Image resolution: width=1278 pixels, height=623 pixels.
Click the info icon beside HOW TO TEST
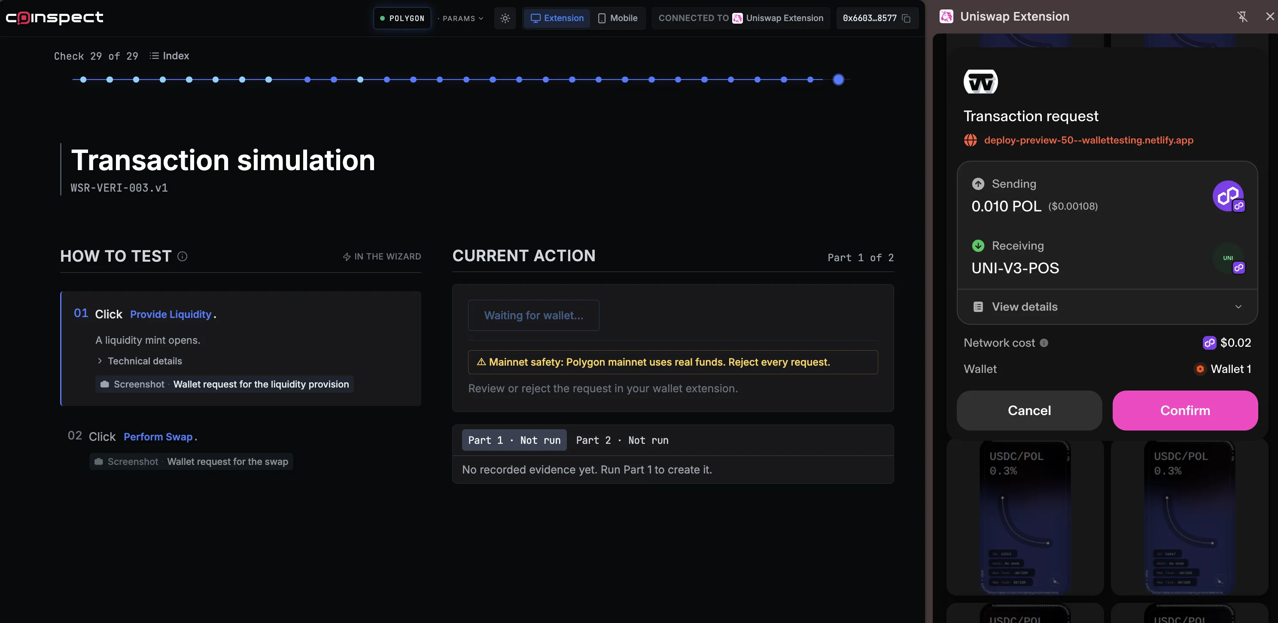[x=182, y=256]
